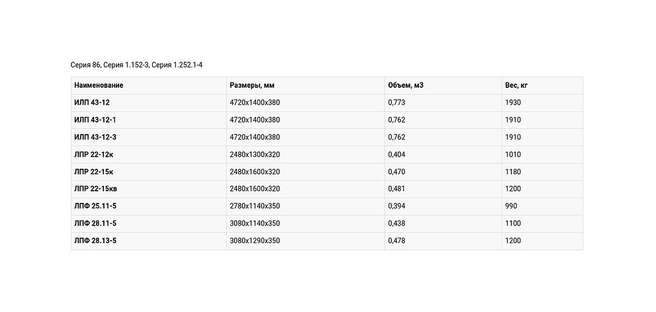Click the '2480х1300х320' dimensions cell
Viewport: 656px width, 312px height.
pos(255,155)
